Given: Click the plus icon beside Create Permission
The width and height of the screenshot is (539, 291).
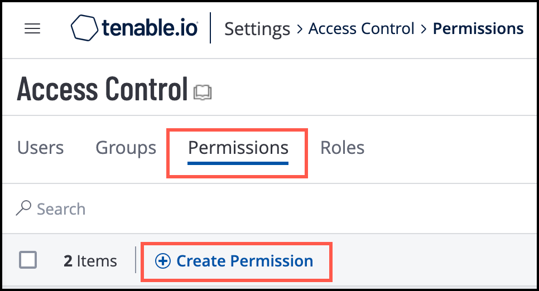Looking at the screenshot, I should tap(162, 261).
